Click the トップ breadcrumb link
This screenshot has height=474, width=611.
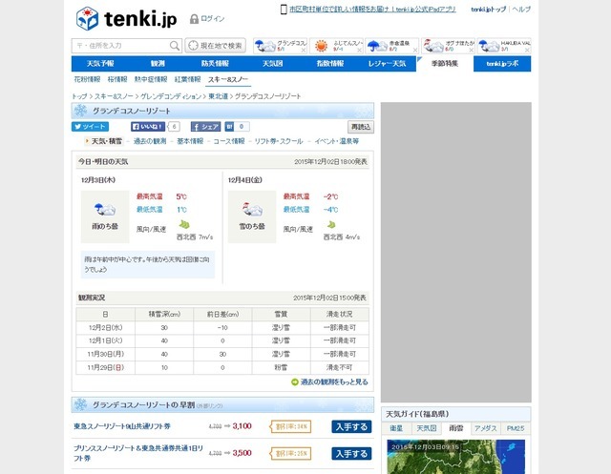click(x=79, y=96)
